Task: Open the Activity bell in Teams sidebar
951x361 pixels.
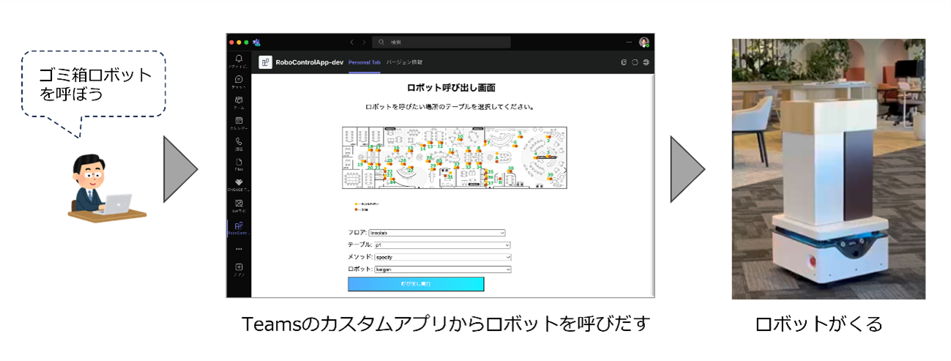Action: 239,59
